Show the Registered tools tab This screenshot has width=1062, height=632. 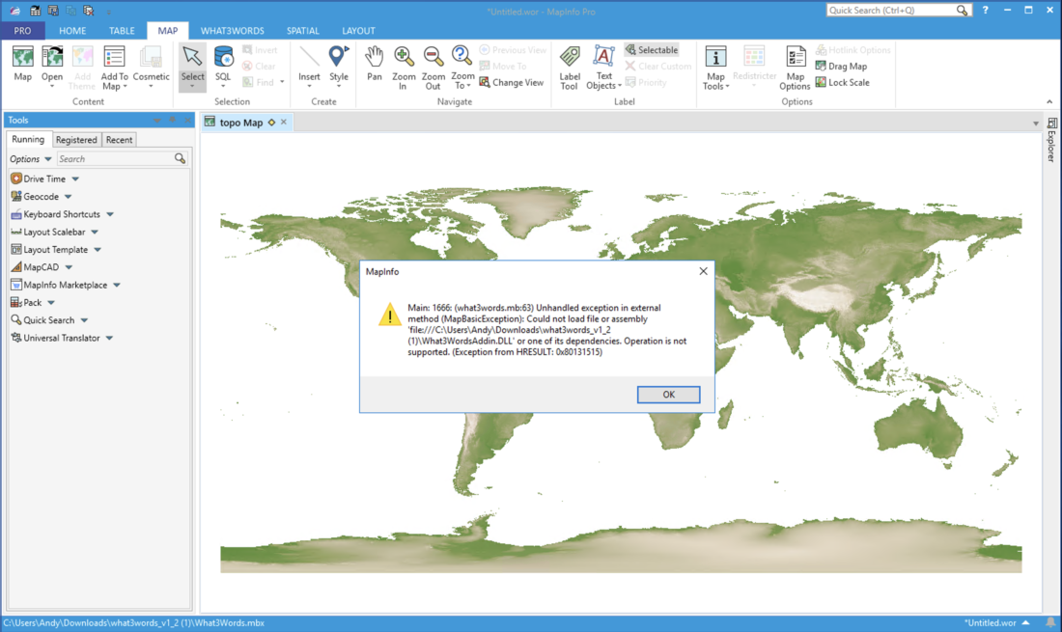(x=76, y=139)
